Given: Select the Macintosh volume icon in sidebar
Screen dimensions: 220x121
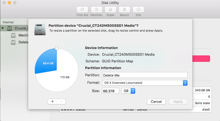Looking at the screenshot, I should coord(13,35).
